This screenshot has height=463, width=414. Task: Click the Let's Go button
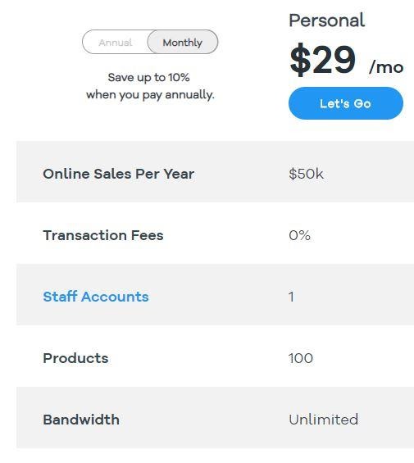point(346,103)
